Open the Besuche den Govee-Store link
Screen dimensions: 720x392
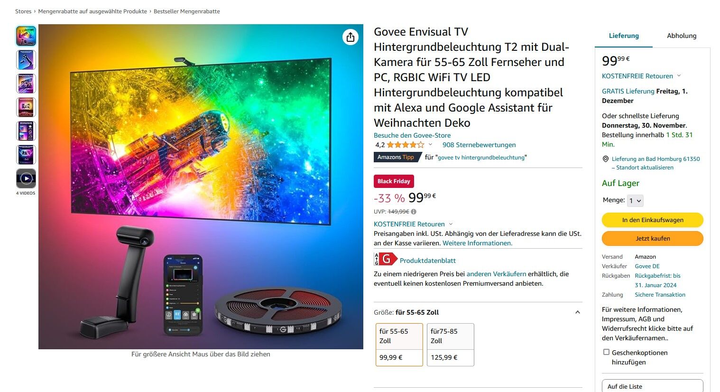(x=412, y=135)
